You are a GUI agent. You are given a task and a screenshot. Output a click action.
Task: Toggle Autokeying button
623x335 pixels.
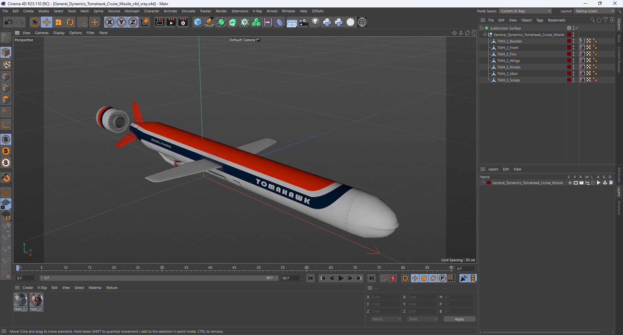click(x=393, y=278)
